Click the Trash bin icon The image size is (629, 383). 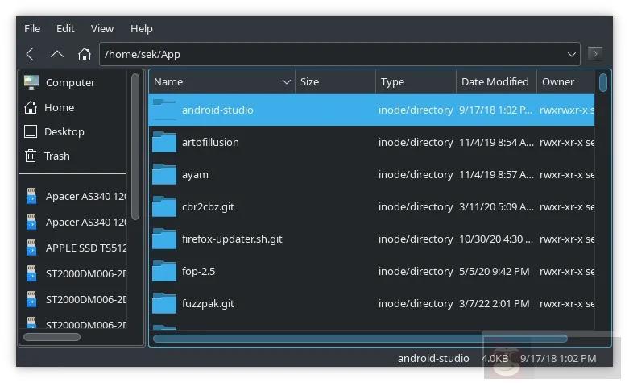31,156
